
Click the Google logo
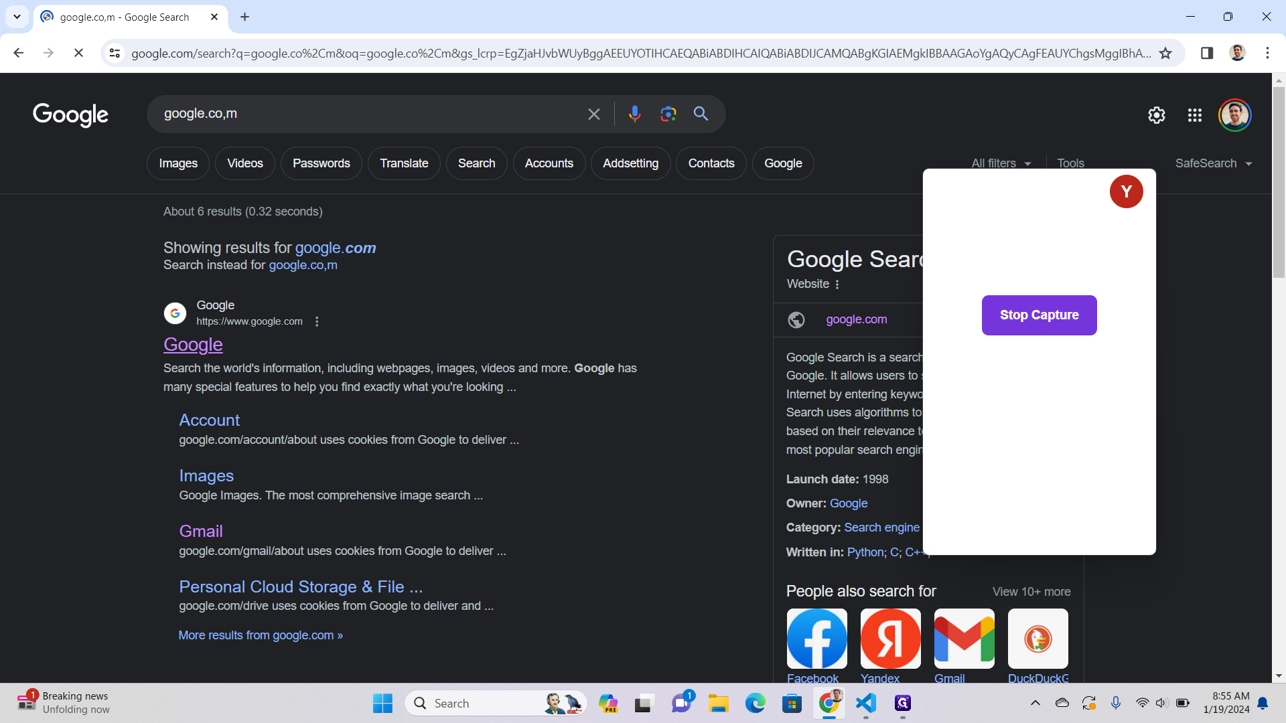(x=70, y=115)
